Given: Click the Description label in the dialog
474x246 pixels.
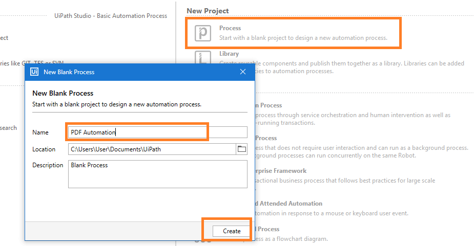Looking at the screenshot, I should 48,165.
